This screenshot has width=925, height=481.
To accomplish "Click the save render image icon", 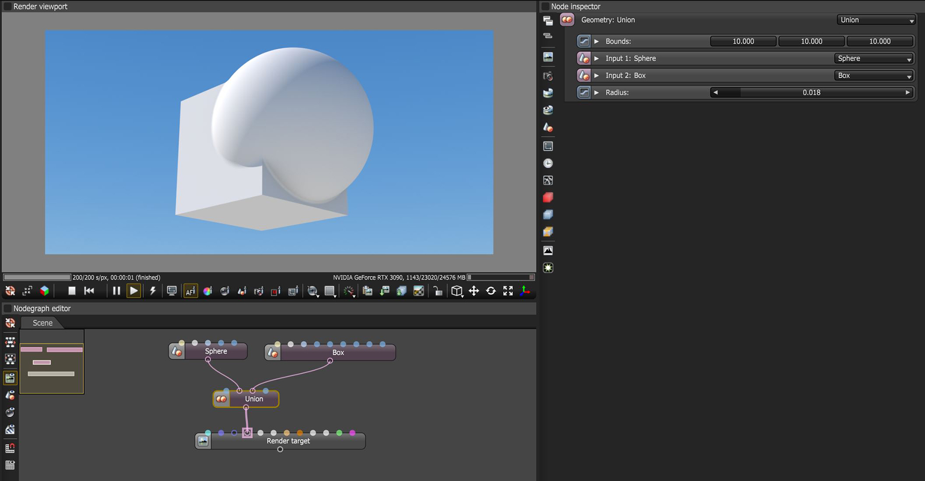I will [384, 291].
